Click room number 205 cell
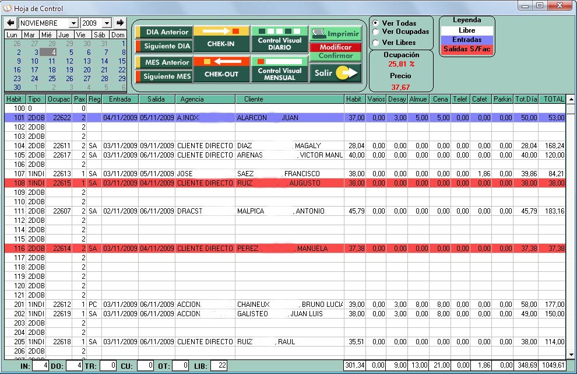577x374 pixels. (15, 342)
